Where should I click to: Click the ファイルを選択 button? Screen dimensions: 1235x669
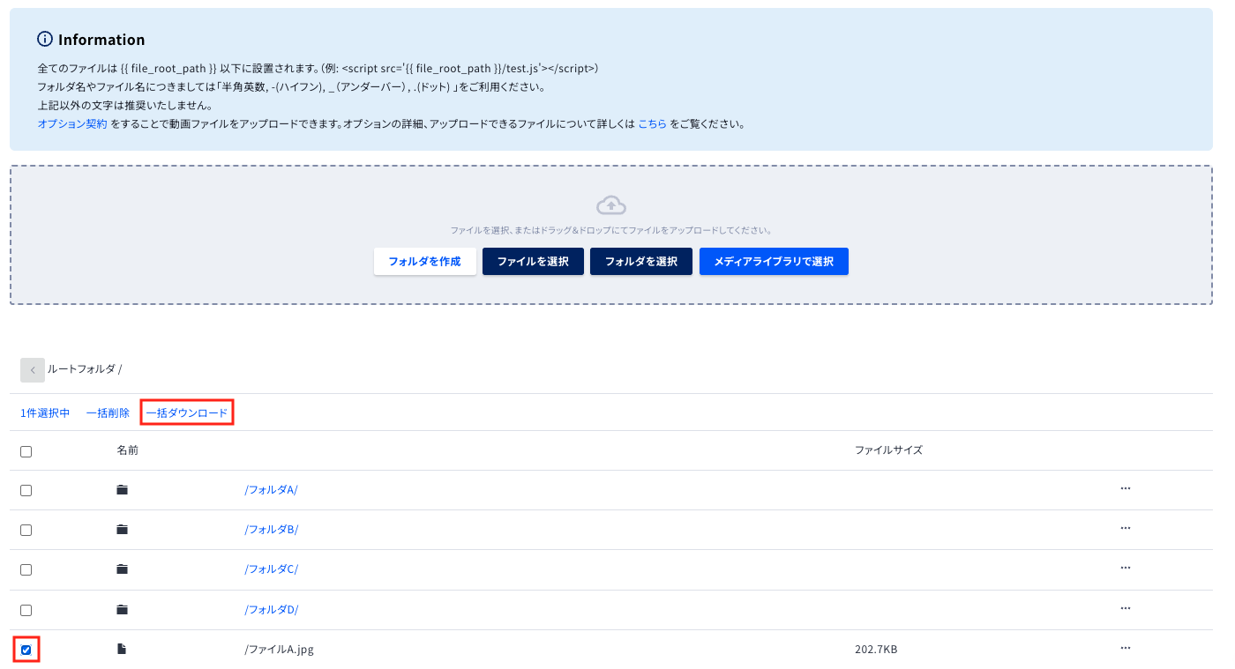(533, 262)
